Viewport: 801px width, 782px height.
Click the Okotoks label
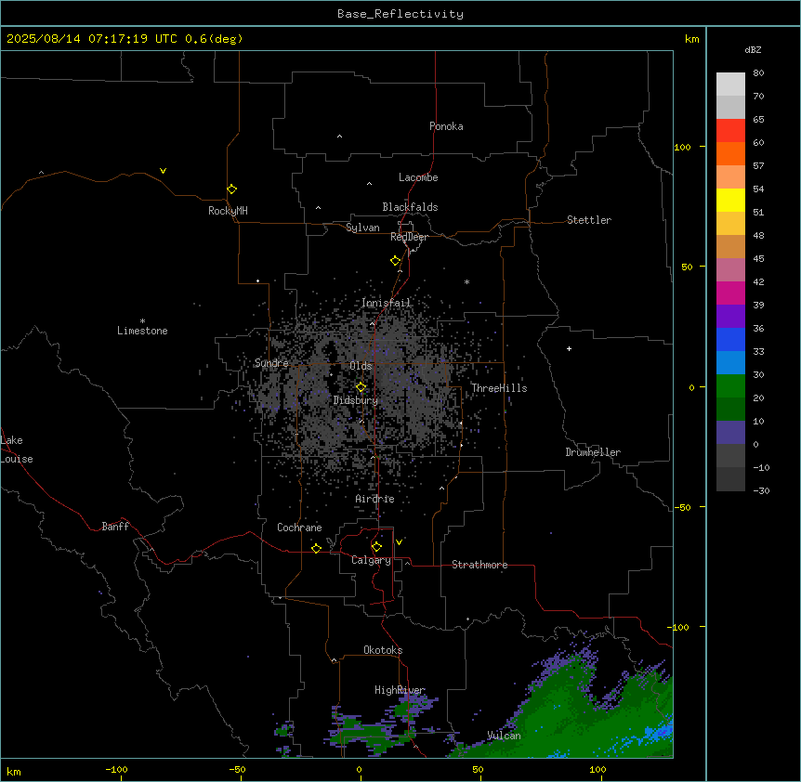coord(383,650)
